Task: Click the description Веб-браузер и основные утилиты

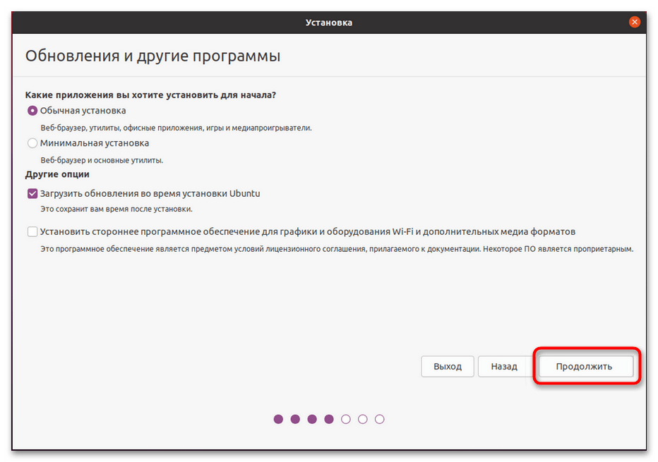Action: point(102,160)
